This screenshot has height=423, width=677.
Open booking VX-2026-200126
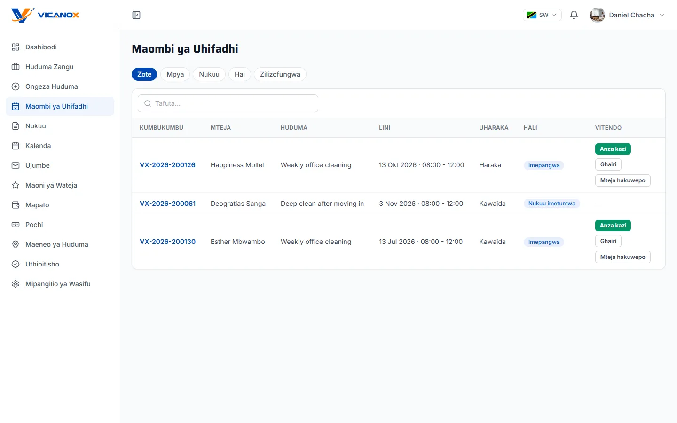pos(167,165)
